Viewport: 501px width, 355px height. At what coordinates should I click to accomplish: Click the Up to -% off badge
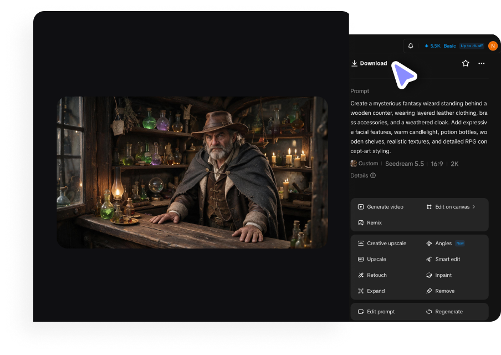pyautogui.click(x=472, y=45)
